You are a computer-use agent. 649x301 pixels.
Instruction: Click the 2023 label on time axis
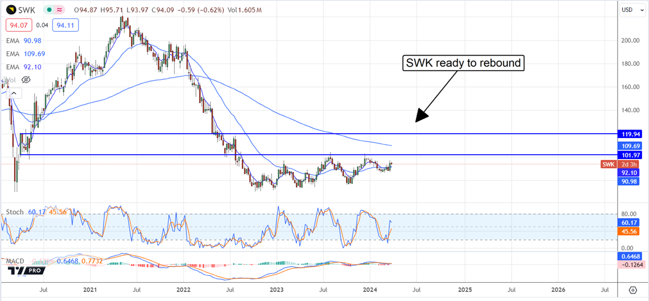pyautogui.click(x=277, y=289)
